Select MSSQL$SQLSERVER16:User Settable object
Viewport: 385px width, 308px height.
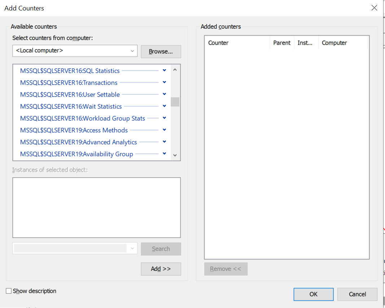(x=70, y=94)
